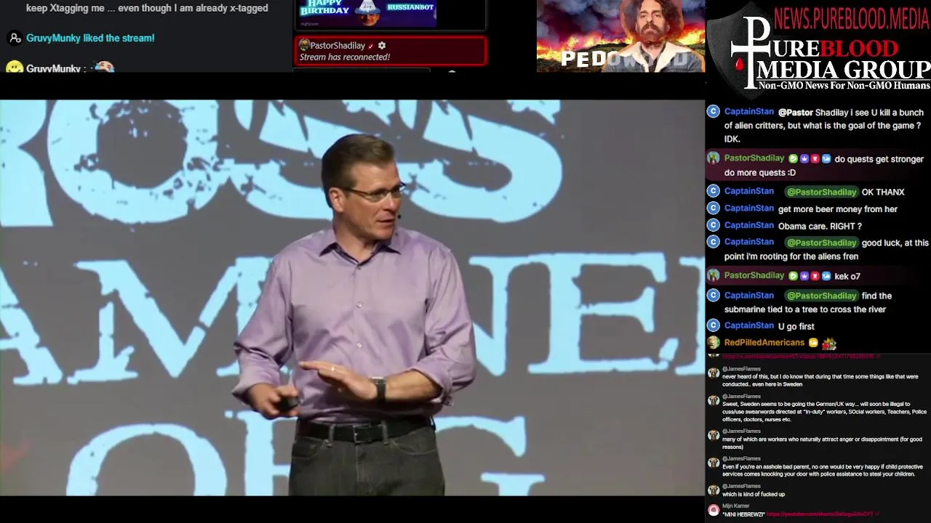Click red badge in the 'kek o7' row
The image size is (931, 523).
(815, 276)
